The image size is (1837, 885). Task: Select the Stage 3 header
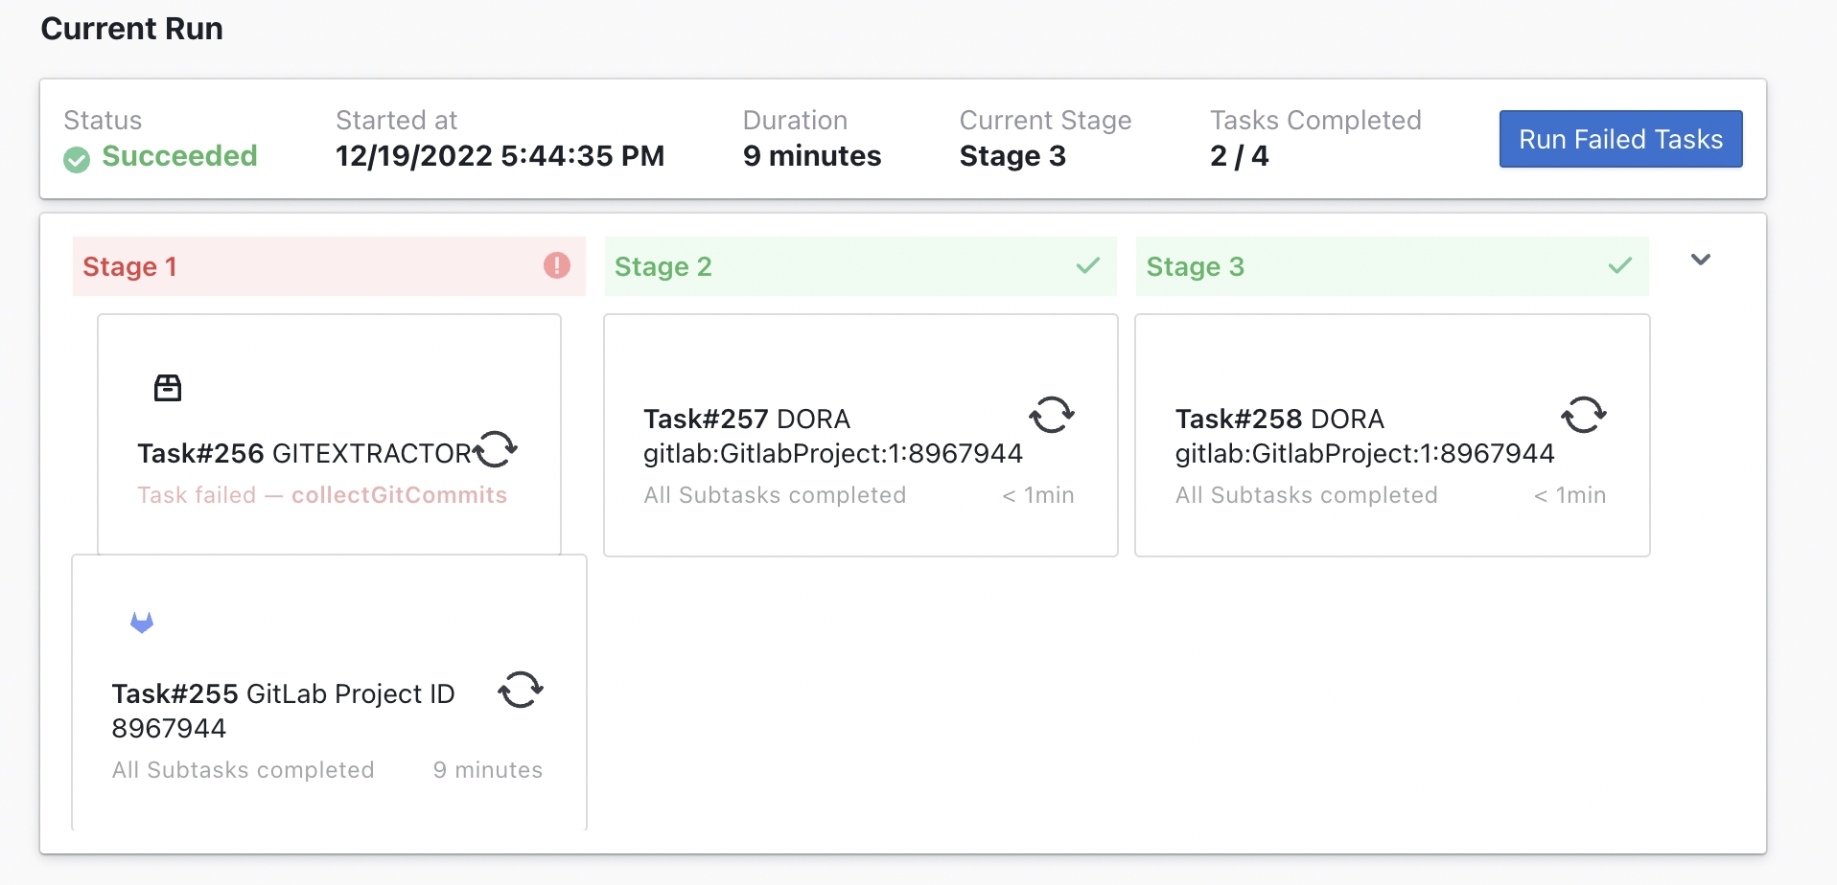pyautogui.click(x=1195, y=267)
